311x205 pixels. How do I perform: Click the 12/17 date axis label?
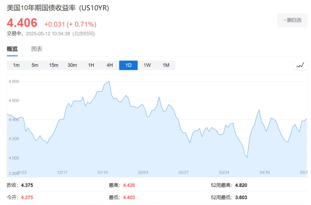62,172
